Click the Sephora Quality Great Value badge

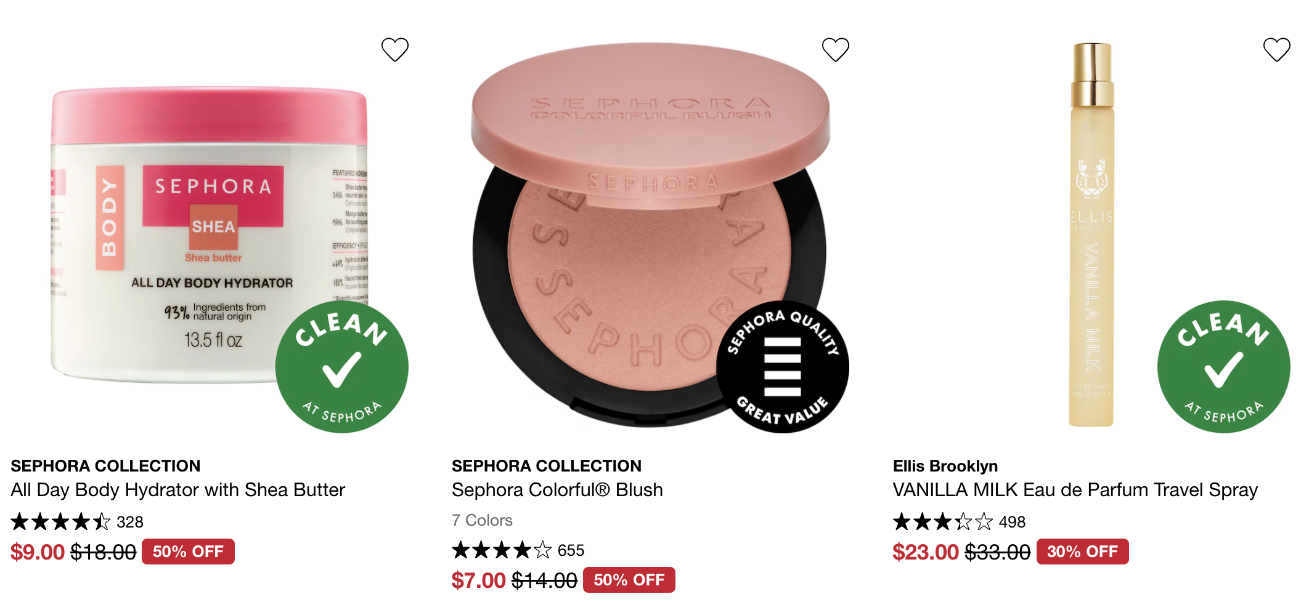pyautogui.click(x=783, y=367)
